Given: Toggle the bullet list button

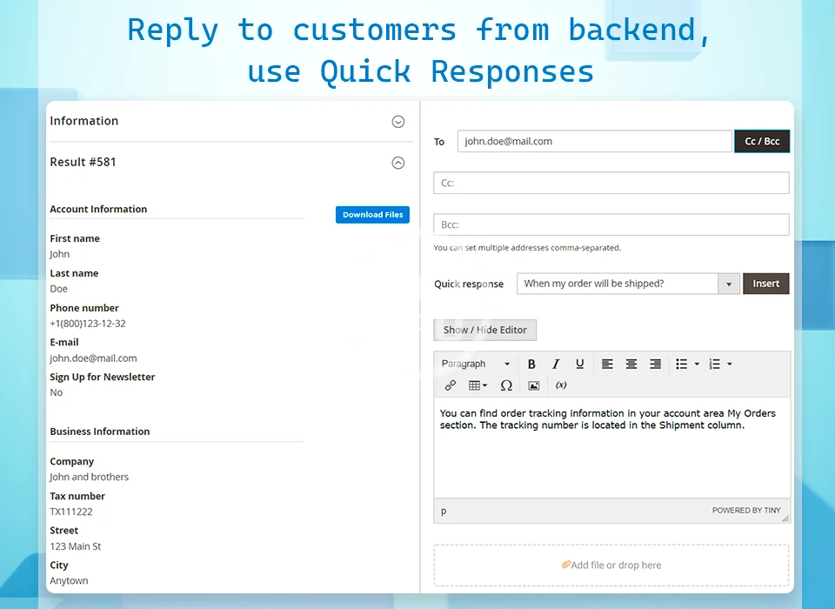Looking at the screenshot, I should [x=682, y=365].
